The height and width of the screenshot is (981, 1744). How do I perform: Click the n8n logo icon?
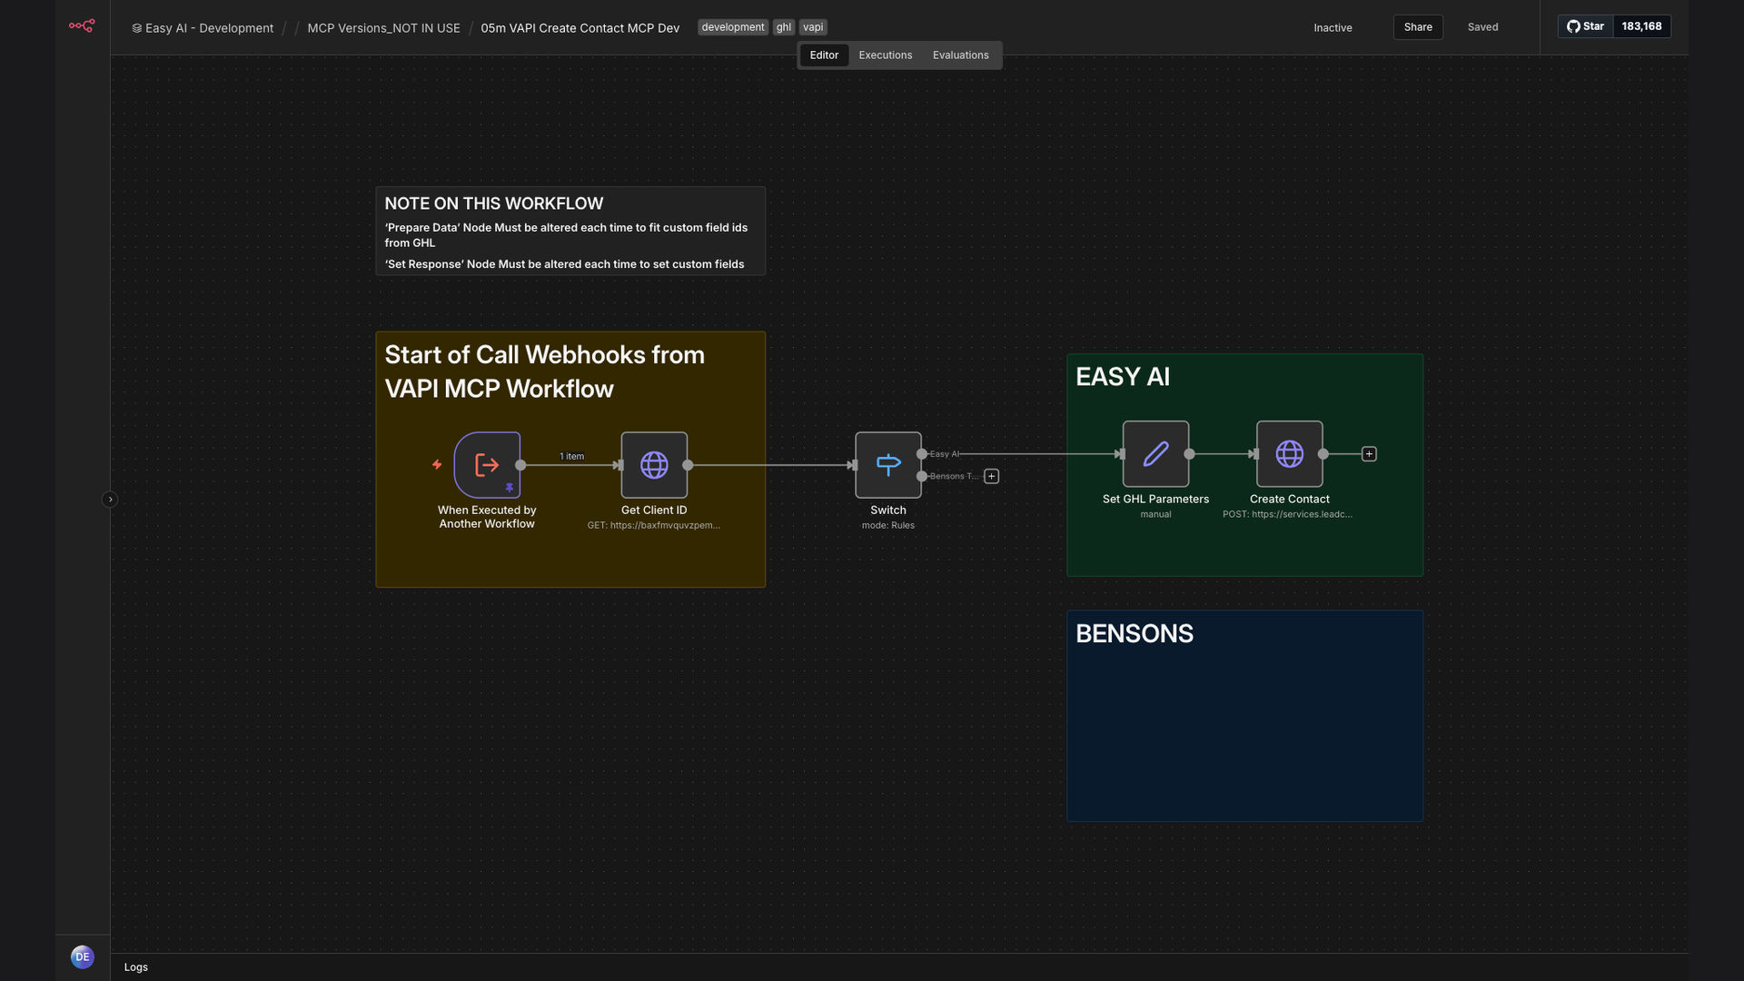82,26
